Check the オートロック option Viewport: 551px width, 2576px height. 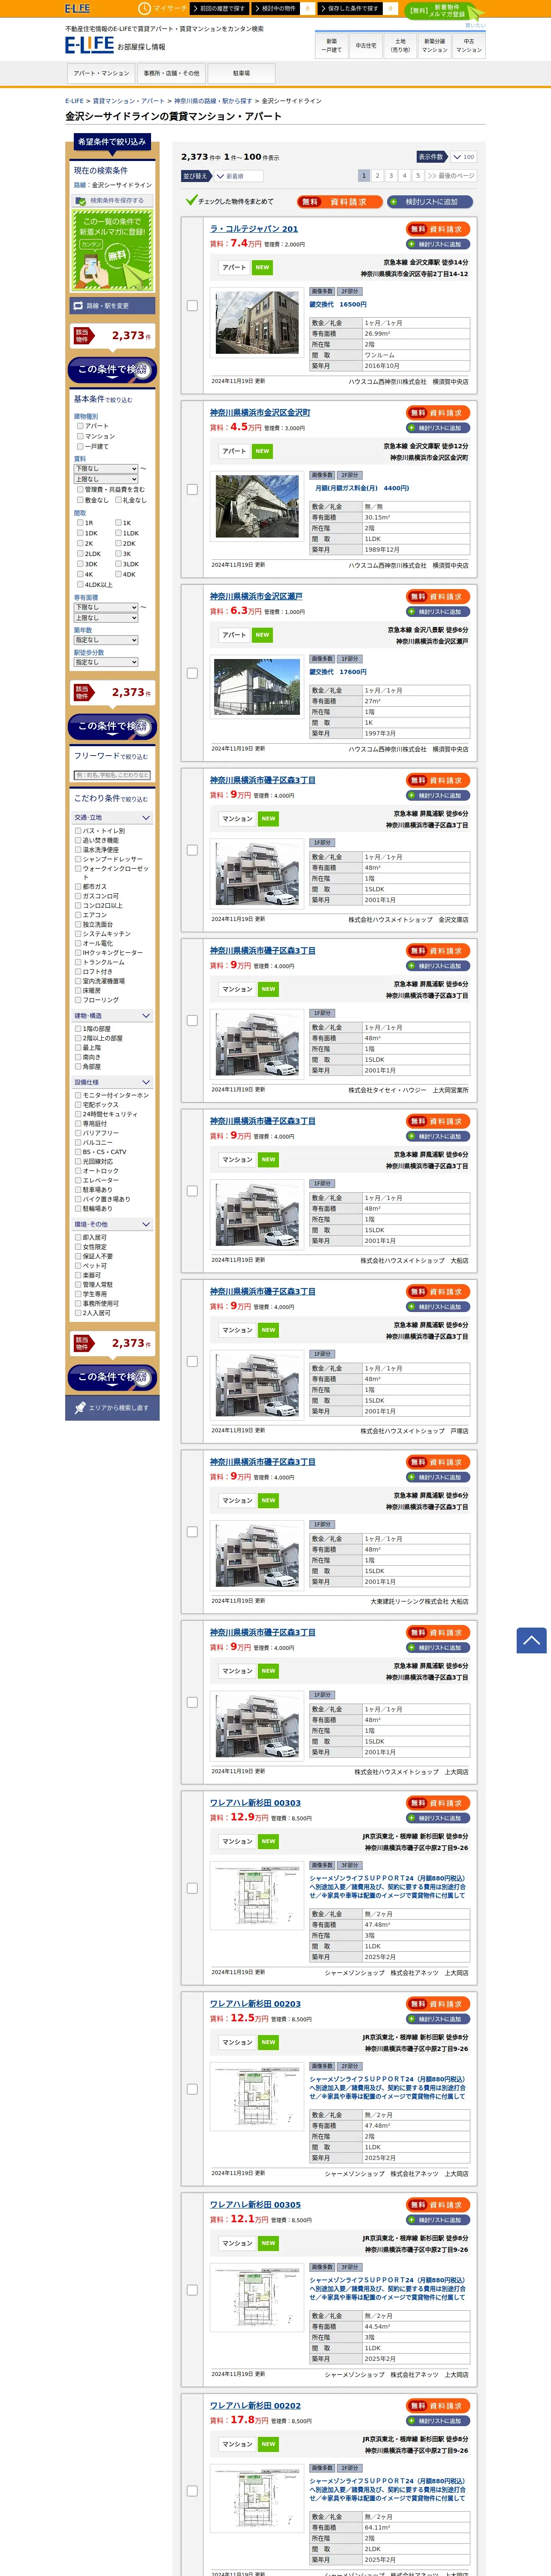click(78, 1171)
